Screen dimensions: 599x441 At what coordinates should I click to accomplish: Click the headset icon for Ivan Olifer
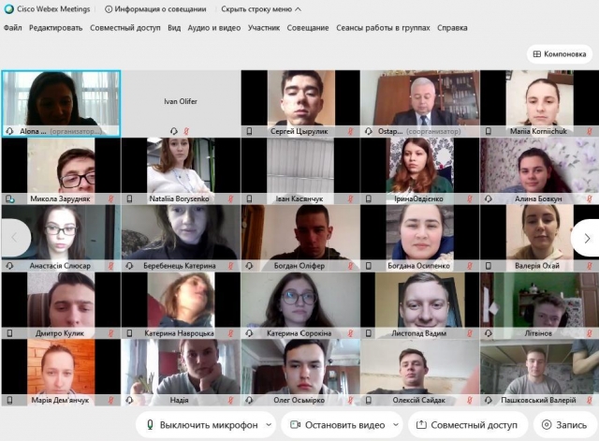(x=174, y=131)
